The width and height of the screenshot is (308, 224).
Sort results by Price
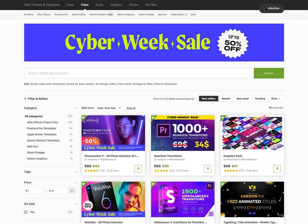pos(276,99)
